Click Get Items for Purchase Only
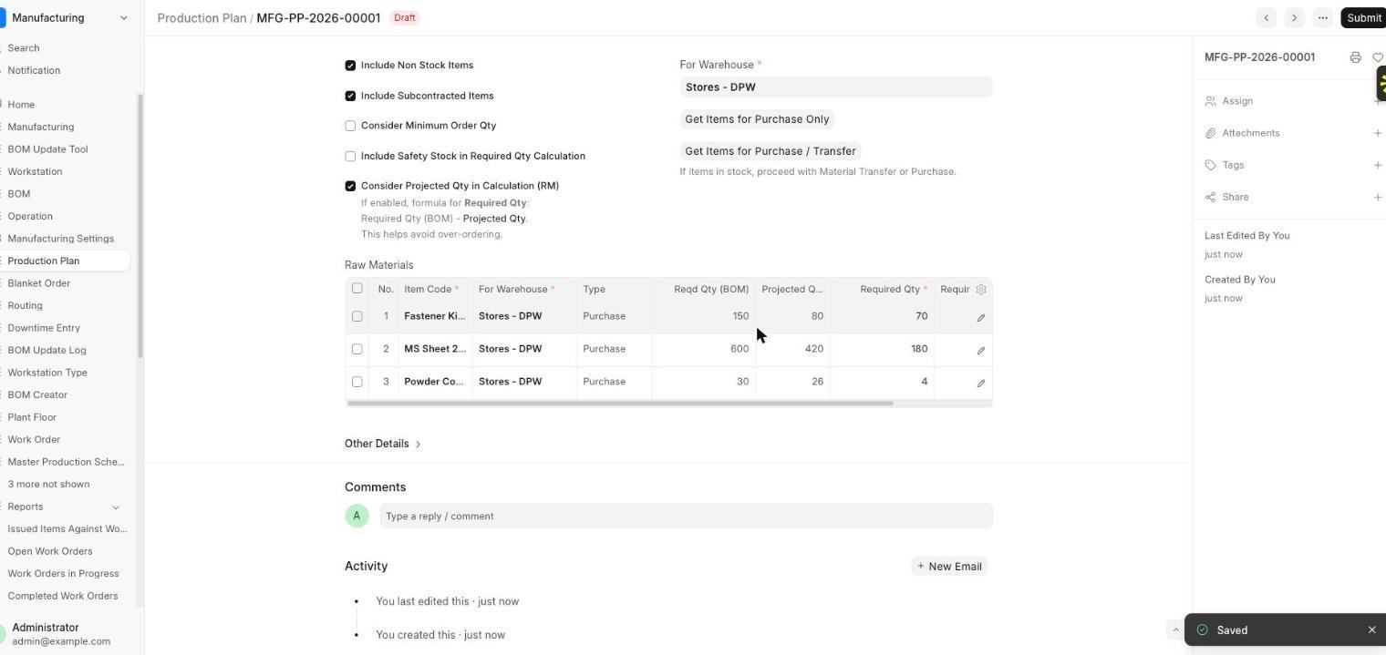 point(757,119)
